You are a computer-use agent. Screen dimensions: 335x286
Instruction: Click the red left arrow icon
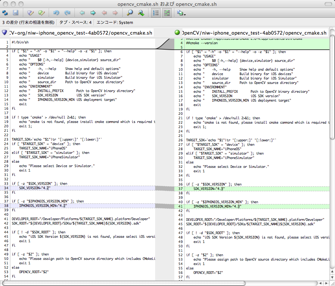pyautogui.click(x=104, y=13)
